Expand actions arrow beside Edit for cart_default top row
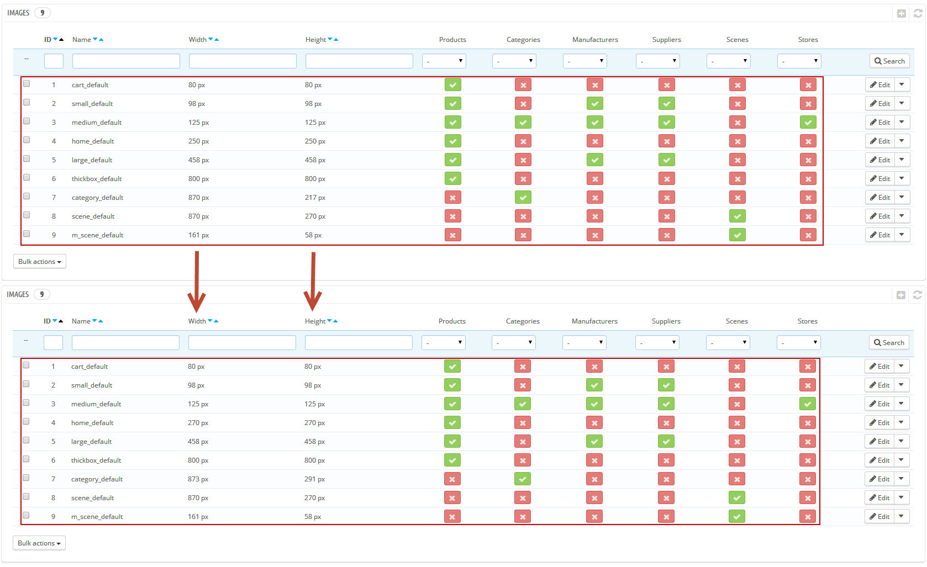 point(902,85)
